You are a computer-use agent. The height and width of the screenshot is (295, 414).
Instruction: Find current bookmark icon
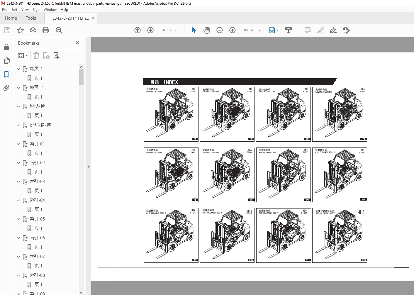56,55
